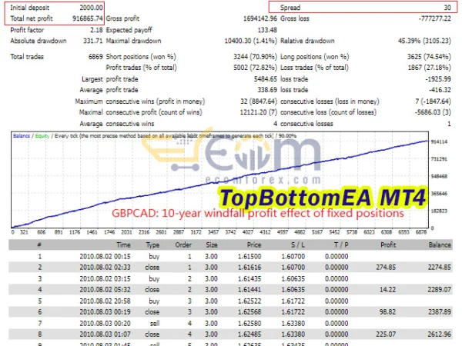Select the balance cell 2289.07
Image resolution: width=462 pixels, height=346 pixels.
coord(440,290)
